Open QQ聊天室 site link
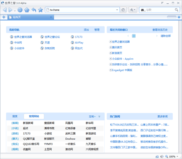This screenshot has width=182, height=159. click(29, 139)
